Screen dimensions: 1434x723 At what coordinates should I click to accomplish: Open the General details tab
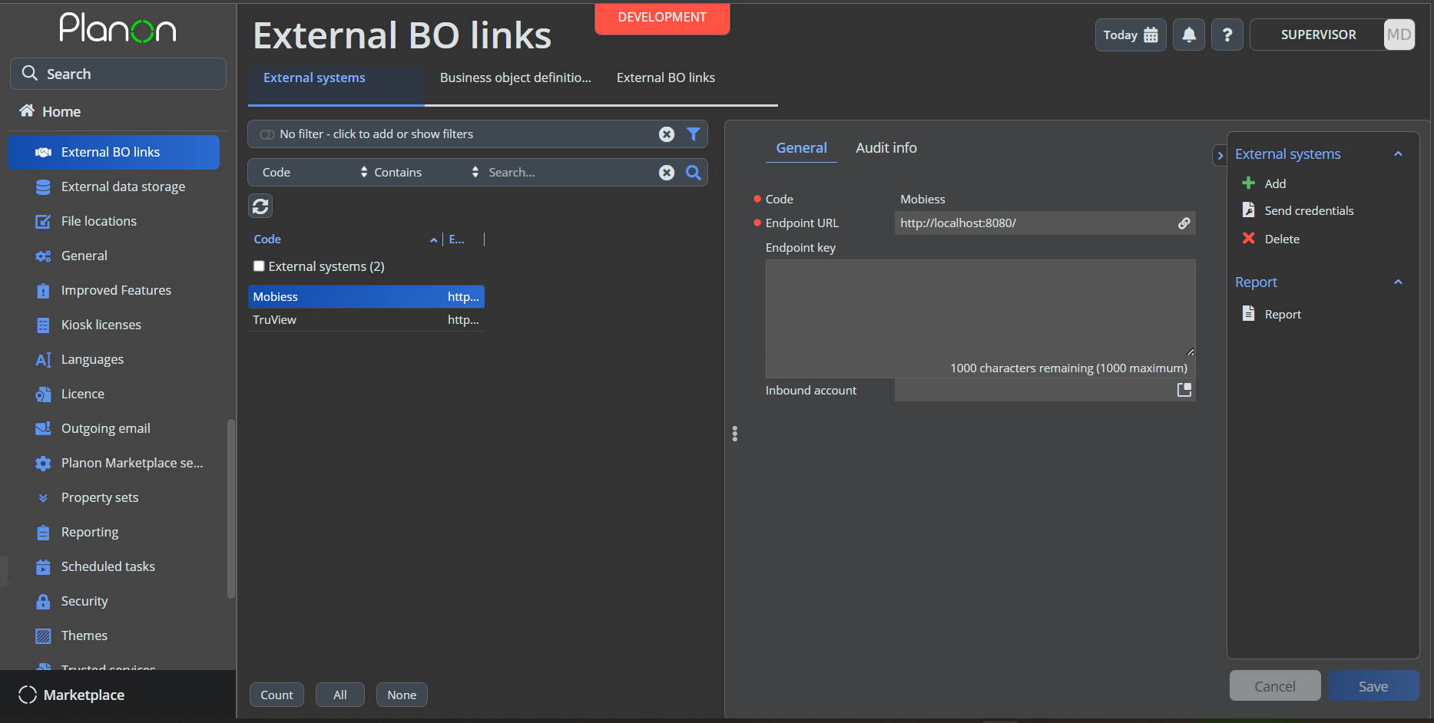click(801, 148)
